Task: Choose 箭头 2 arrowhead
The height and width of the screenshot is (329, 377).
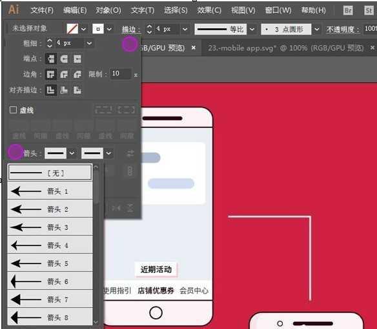Action: [x=50, y=209]
